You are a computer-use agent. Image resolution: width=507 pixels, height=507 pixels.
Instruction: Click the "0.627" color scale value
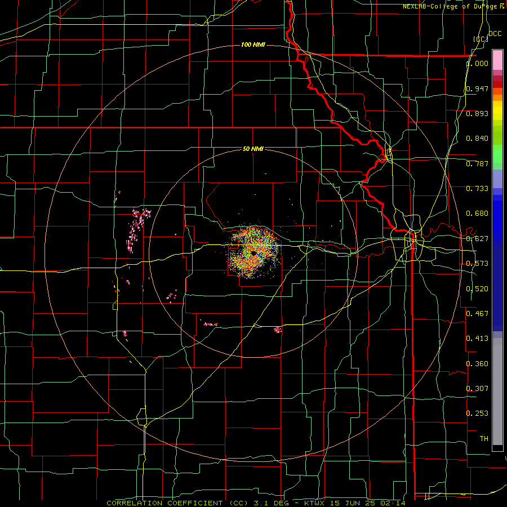tap(477, 239)
